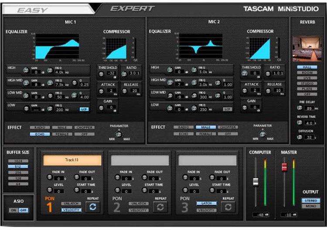Click MIC 1 effect parameter knob
The height and width of the screenshot is (230, 327).
pyautogui.click(x=119, y=134)
